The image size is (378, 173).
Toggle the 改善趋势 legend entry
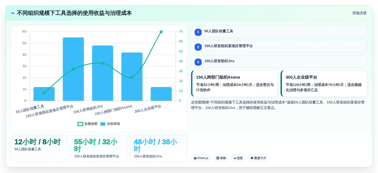(x=88, y=124)
